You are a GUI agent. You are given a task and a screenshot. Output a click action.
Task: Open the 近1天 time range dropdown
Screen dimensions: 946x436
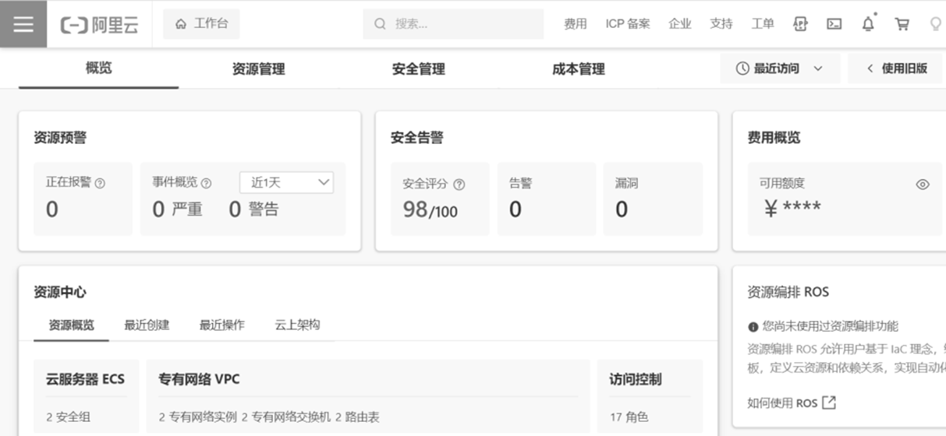[x=286, y=183]
